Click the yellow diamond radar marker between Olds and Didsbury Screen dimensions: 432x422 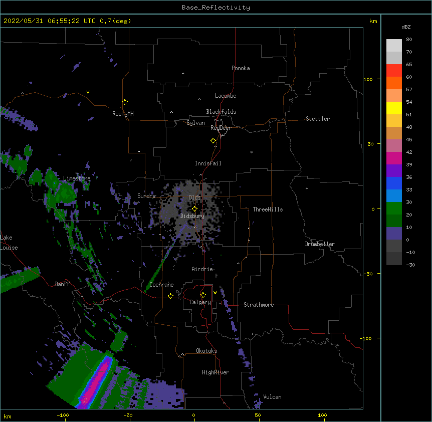click(194, 209)
